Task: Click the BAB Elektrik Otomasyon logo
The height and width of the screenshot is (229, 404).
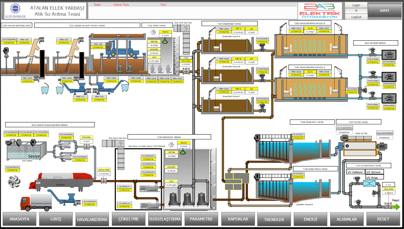Action: (319, 11)
